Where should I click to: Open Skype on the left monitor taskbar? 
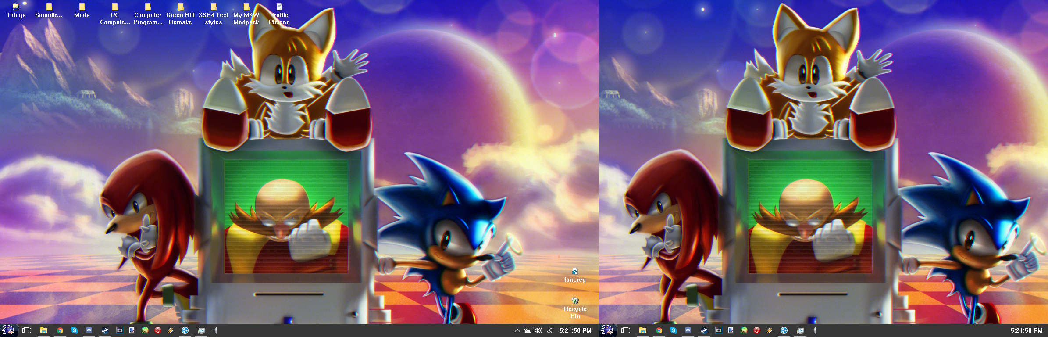click(x=75, y=330)
